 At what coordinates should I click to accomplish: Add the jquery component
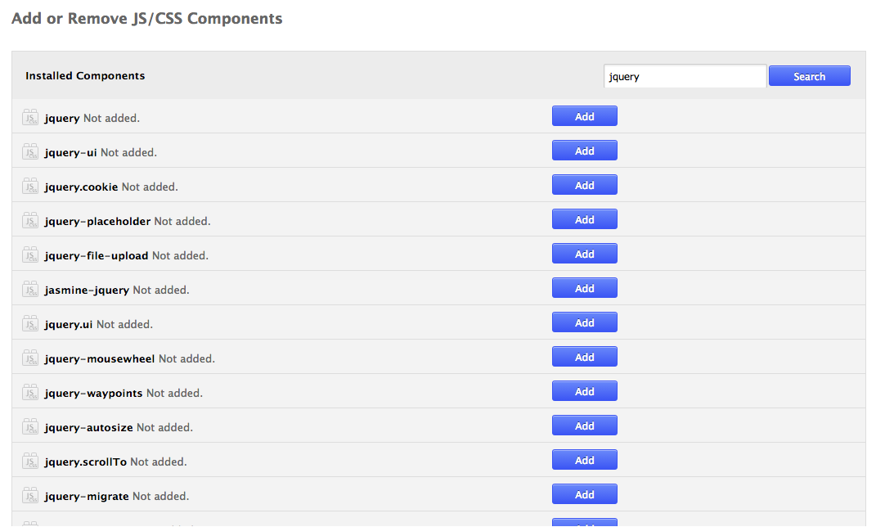pyautogui.click(x=584, y=116)
